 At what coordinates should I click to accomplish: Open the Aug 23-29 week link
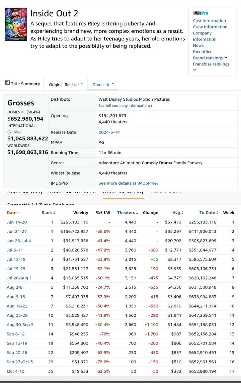coord(17,315)
